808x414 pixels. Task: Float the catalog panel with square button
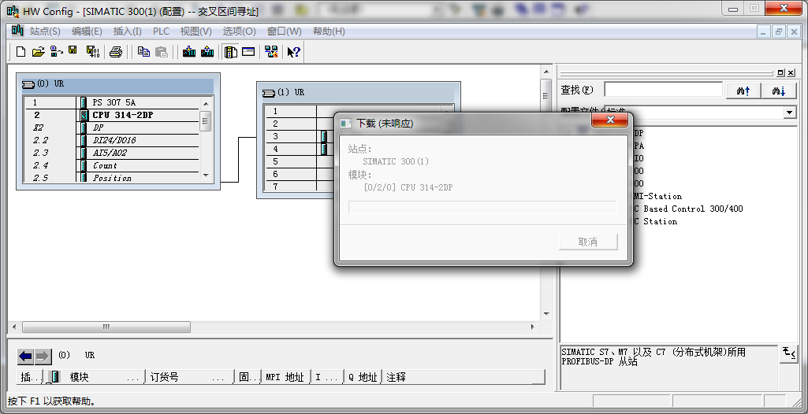[x=780, y=72]
